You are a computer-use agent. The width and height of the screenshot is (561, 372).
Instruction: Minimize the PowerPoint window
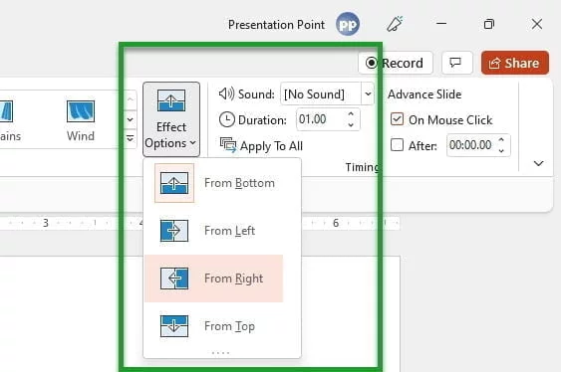pos(441,24)
